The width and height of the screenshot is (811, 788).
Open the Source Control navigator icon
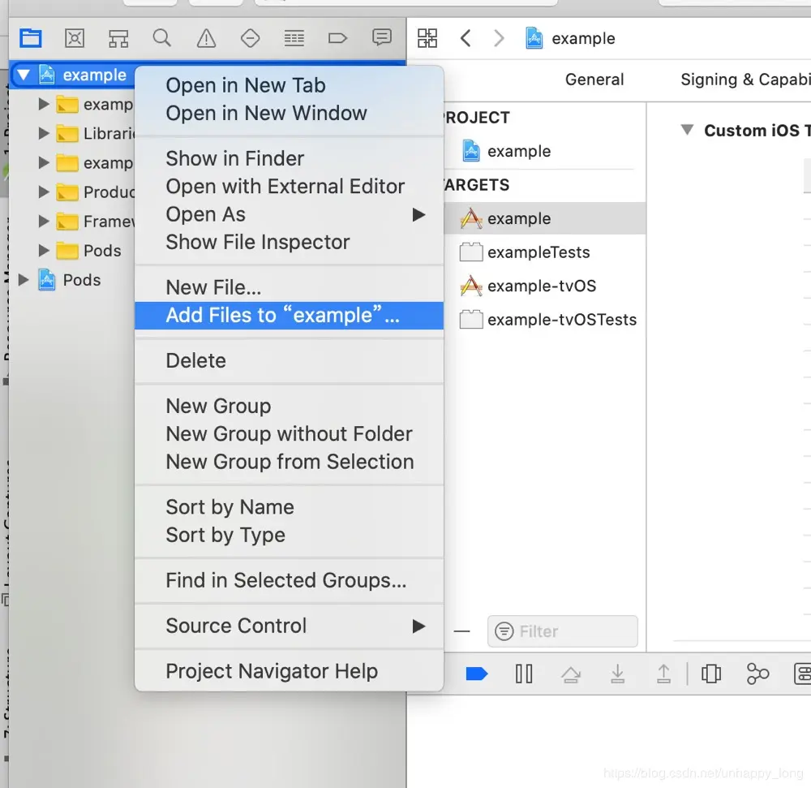[75, 38]
